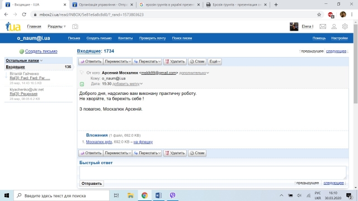Open Task View on taskbar
358x201 pixels.
(116, 195)
